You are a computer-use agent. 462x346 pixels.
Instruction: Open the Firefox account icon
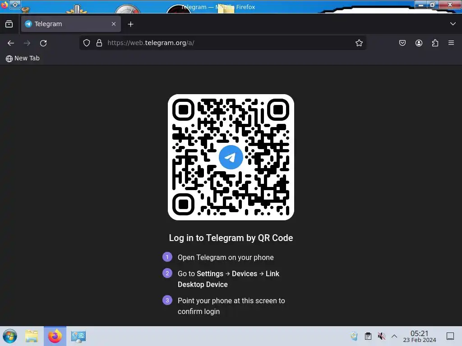point(419,43)
